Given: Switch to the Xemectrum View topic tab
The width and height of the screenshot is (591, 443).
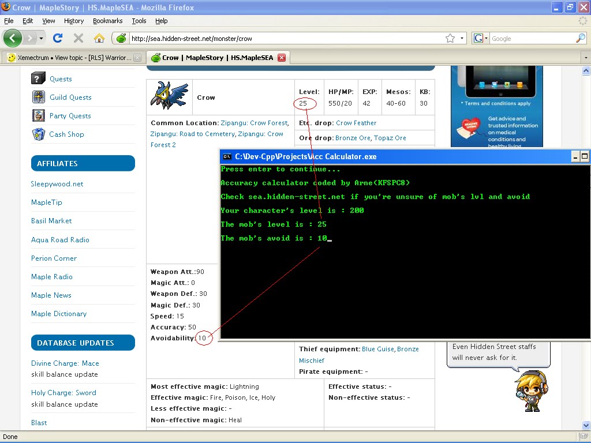Looking at the screenshot, I should tap(74, 58).
